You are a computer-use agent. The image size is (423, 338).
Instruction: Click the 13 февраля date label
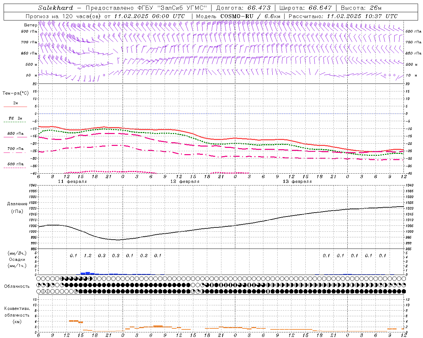(297, 182)
